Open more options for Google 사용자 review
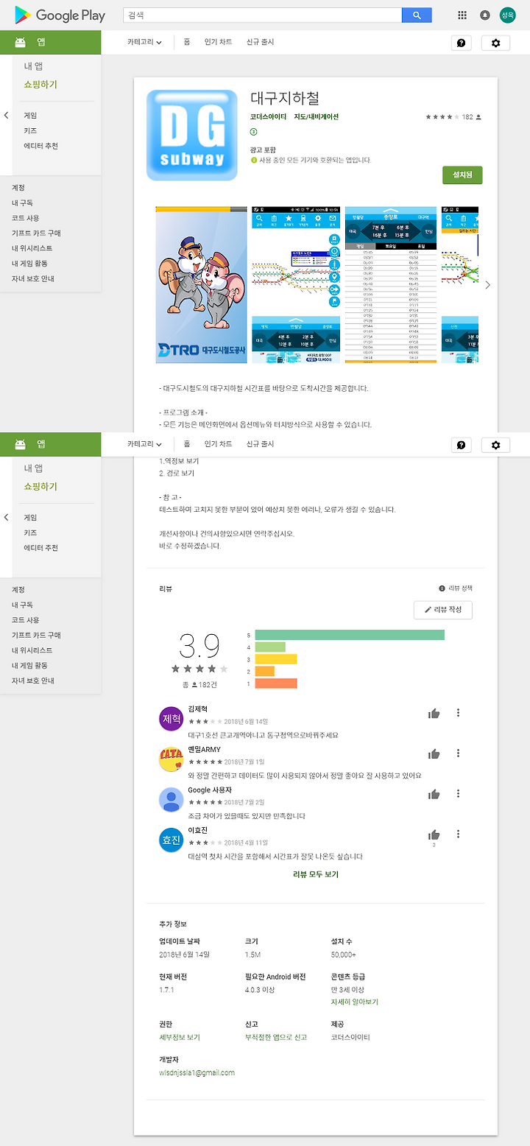The image size is (530, 1146). (x=458, y=794)
